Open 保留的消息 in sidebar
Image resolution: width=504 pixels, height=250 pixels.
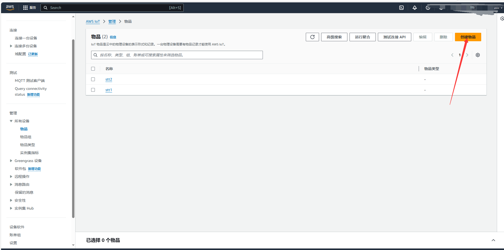click(x=24, y=192)
